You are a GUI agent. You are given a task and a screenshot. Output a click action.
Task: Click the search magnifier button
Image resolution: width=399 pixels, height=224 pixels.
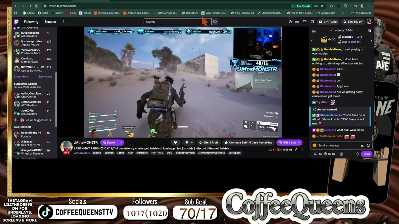215,22
